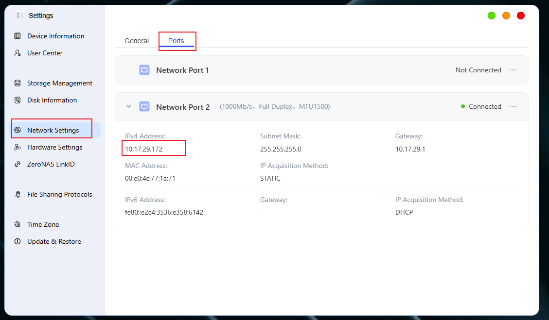Screen dimensions: 549x320
Task: Click the STATIC acquisition method value
Action: (x=270, y=178)
